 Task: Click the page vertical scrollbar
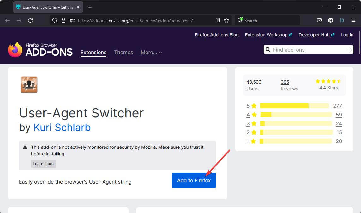359,43
